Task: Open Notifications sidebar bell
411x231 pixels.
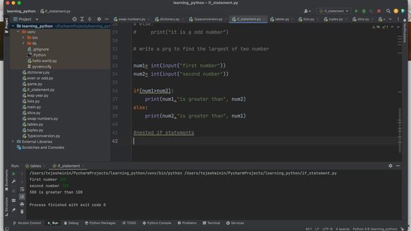Action: [x=405, y=21]
